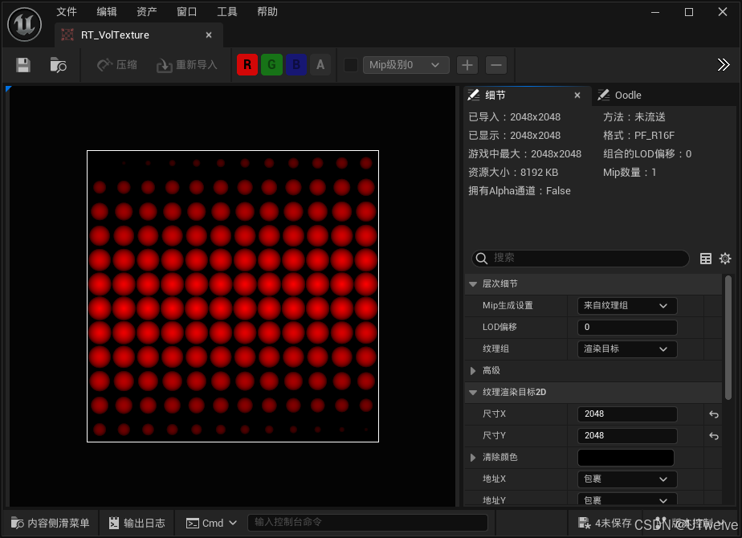Click the red sphere texture preview

(233, 296)
